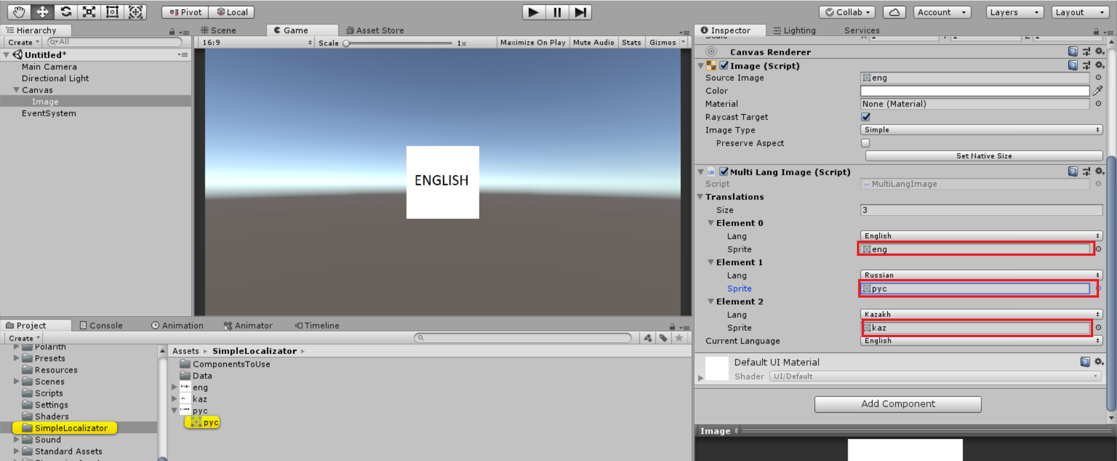1117x461 pixels.
Task: Toggle Local handle rotation
Action: (x=232, y=12)
